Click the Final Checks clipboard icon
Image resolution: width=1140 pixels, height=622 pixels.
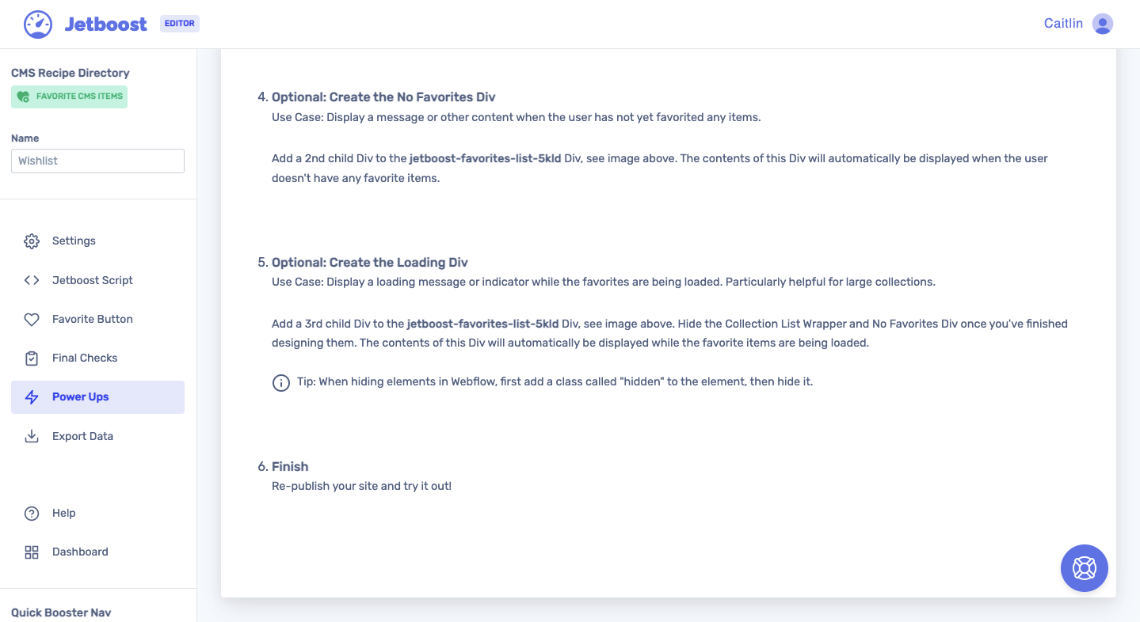pyautogui.click(x=32, y=358)
